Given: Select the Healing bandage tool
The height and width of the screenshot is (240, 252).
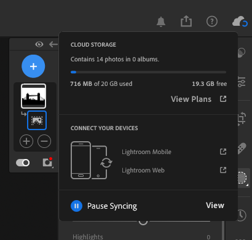Looking at the screenshot, I should (242, 149).
